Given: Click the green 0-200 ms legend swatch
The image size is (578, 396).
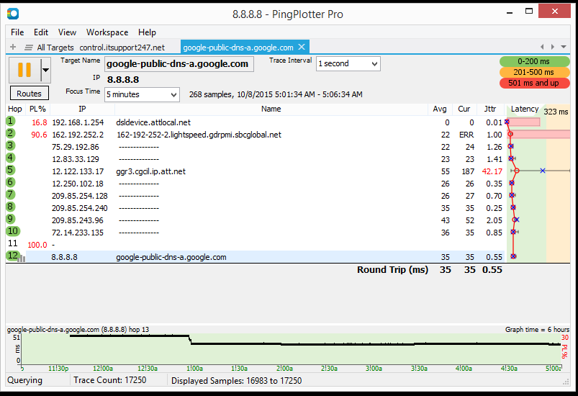Looking at the screenshot, I should pyautogui.click(x=534, y=61).
